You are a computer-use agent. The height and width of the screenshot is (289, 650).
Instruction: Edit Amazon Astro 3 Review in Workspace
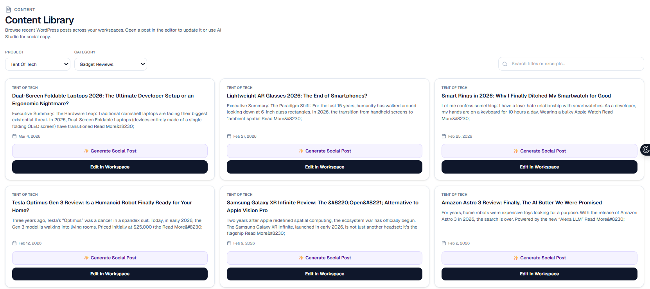tap(539, 274)
